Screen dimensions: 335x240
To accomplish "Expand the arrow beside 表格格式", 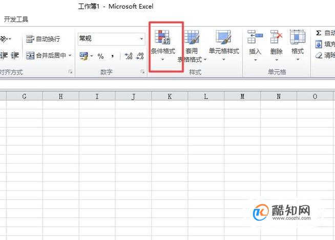I will [205, 60].
